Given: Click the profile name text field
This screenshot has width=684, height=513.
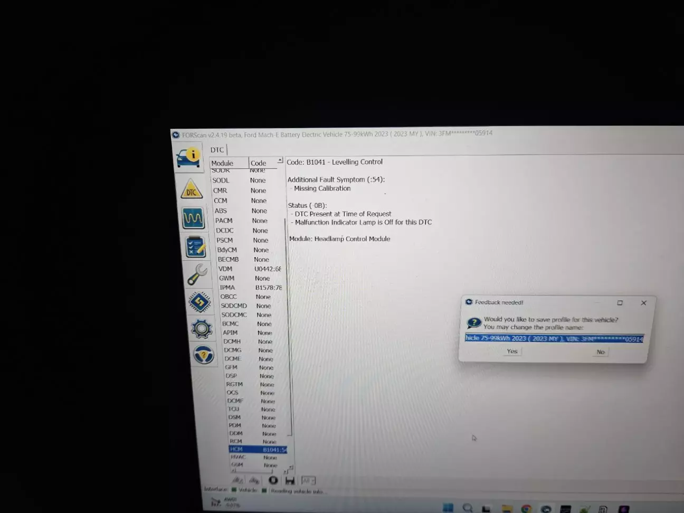Looking at the screenshot, I should (x=554, y=339).
